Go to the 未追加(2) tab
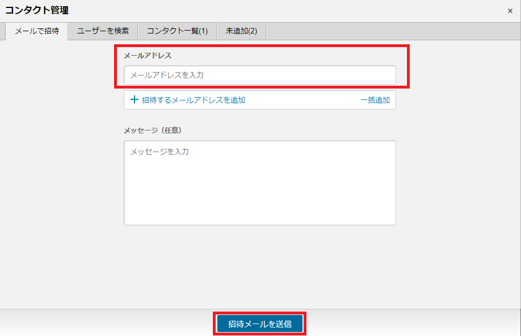The image size is (521, 336). [x=241, y=31]
